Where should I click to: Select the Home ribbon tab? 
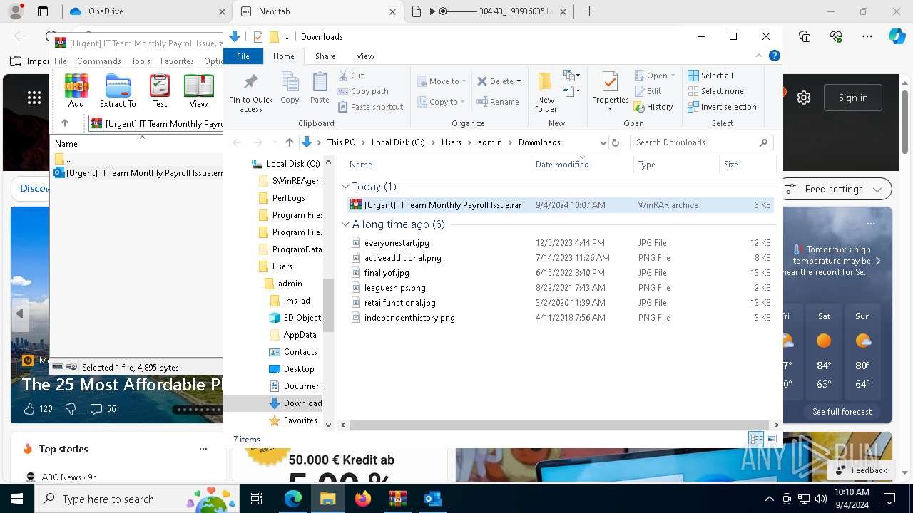[284, 56]
